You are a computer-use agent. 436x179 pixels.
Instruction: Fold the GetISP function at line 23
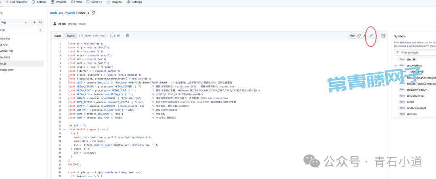[x=64, y=129]
